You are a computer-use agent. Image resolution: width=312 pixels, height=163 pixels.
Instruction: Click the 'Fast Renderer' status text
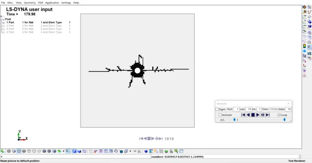coord(297,161)
